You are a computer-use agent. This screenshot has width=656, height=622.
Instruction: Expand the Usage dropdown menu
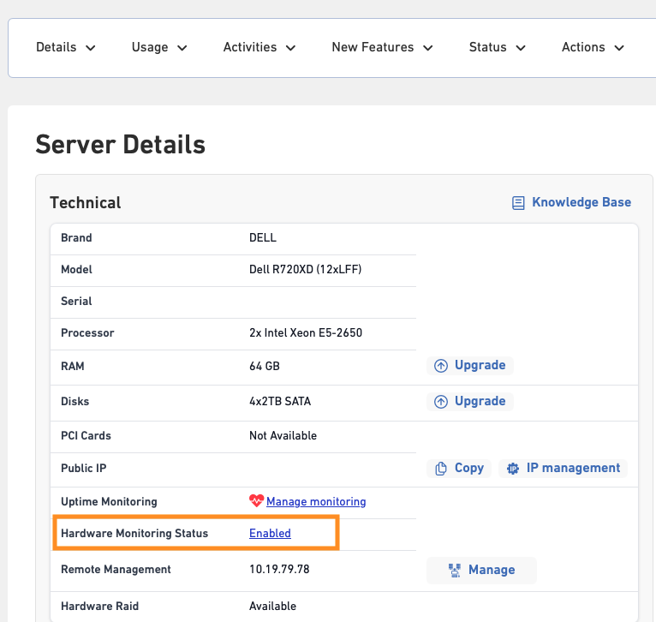pos(159,47)
